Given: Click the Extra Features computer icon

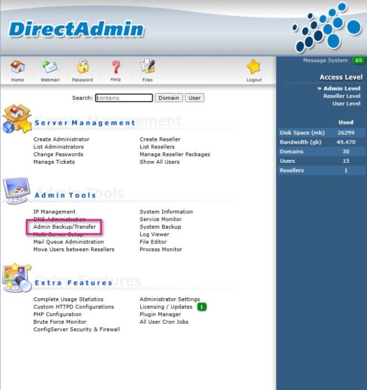Looking at the screenshot, I should click(17, 277).
